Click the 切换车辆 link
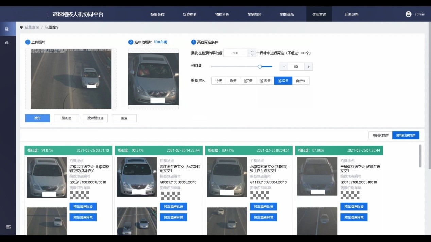The width and height of the screenshot is (431, 242). [160, 42]
